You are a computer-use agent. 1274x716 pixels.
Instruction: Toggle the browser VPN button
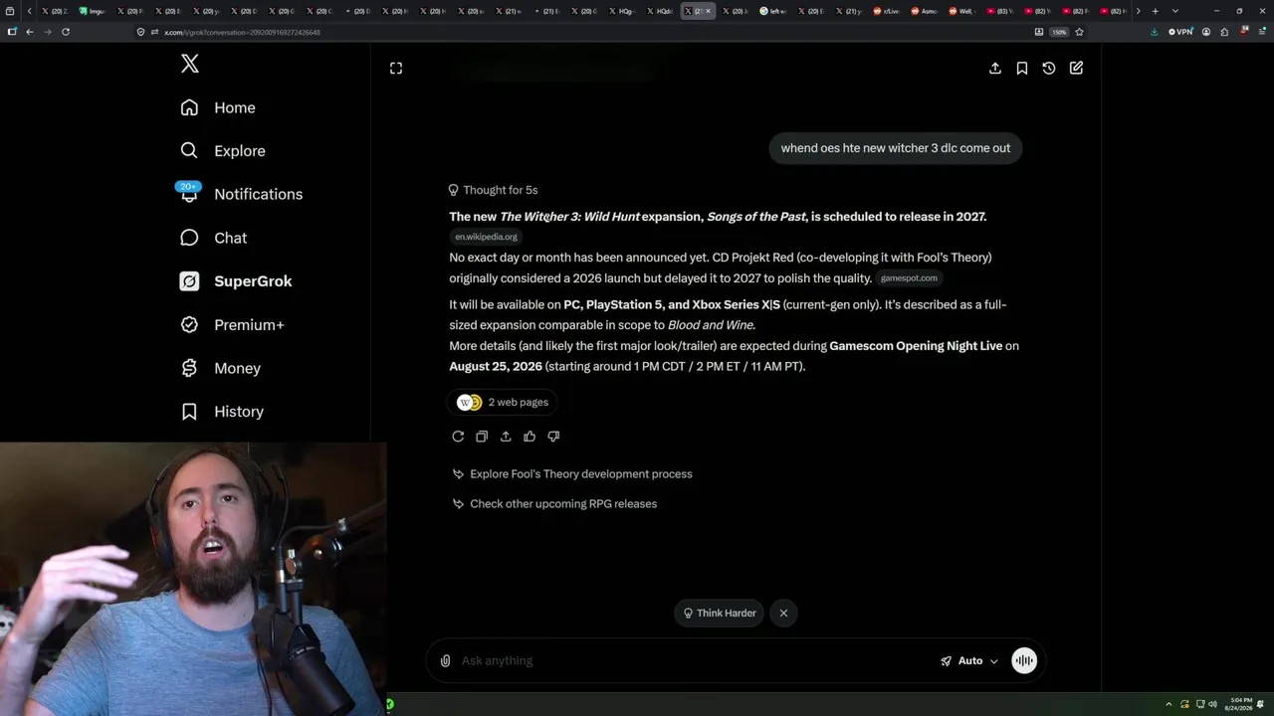[1178, 32]
